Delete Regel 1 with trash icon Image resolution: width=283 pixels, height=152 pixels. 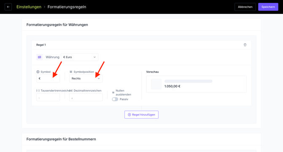(x=245, y=45)
